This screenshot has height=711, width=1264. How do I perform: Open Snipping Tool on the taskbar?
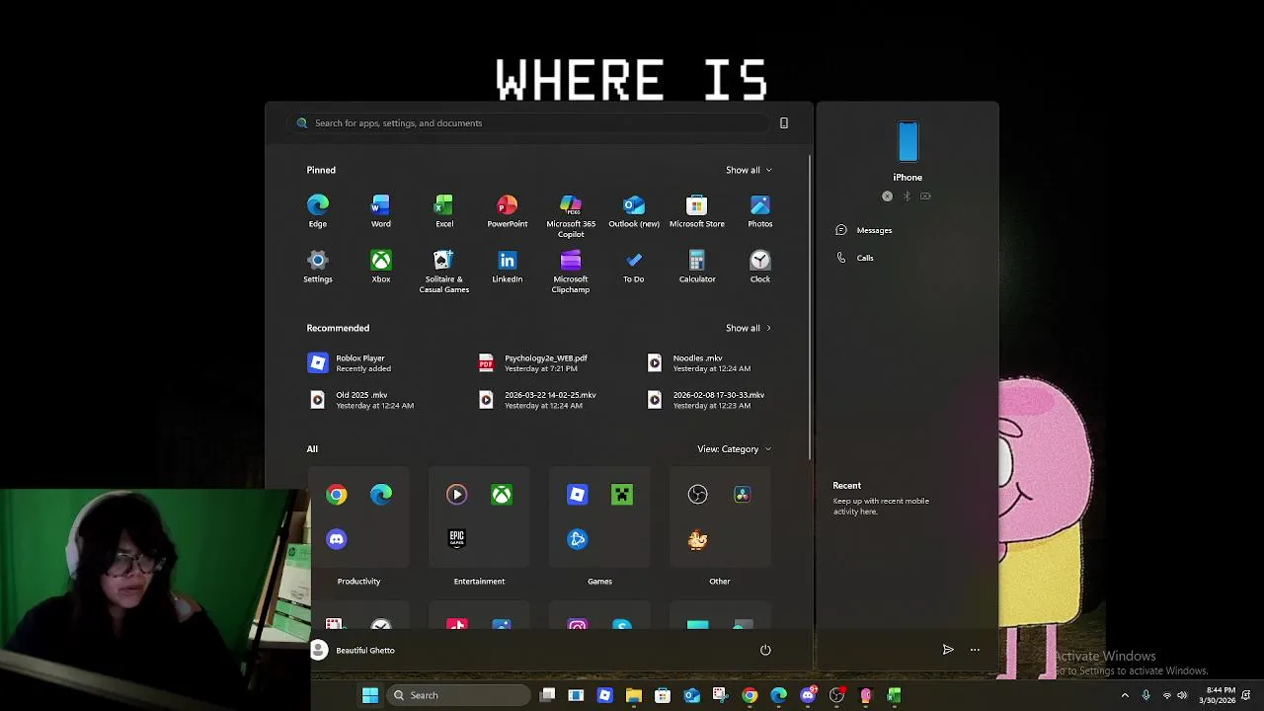720,695
